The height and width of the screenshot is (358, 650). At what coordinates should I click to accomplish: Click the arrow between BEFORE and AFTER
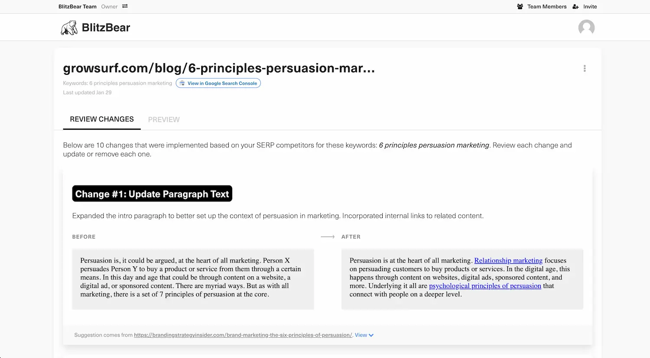point(328,237)
